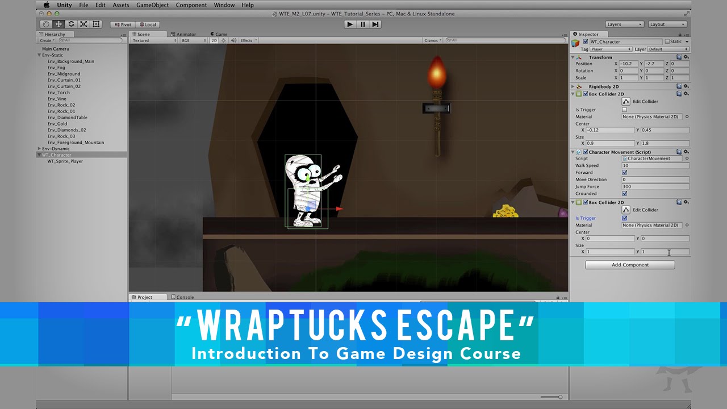Viewport: 727px width, 409px height.
Task: Disable WT_Character active checkbox
Action: pos(586,41)
